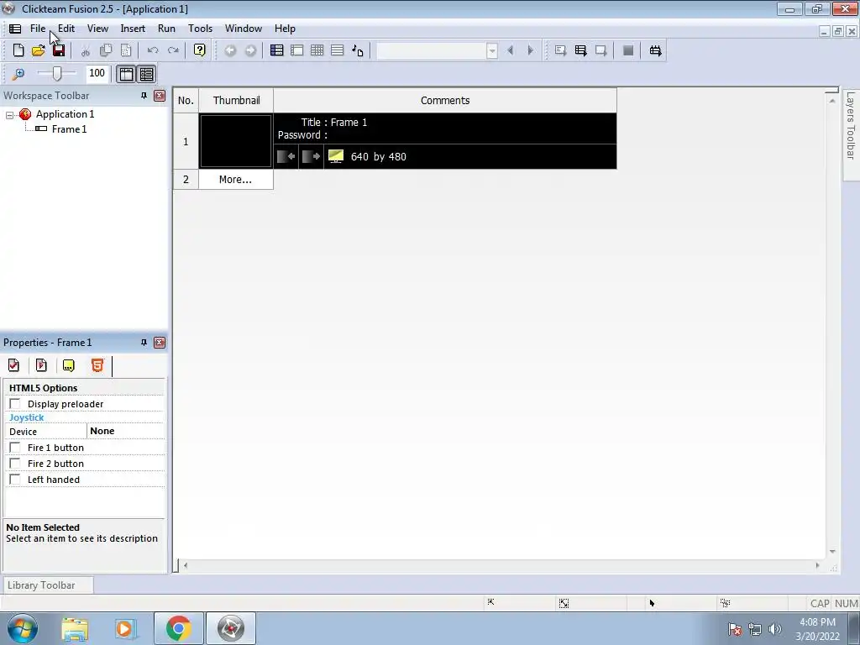860x645 pixels.
Task: Click the frame size monitor icon
Action: click(336, 156)
